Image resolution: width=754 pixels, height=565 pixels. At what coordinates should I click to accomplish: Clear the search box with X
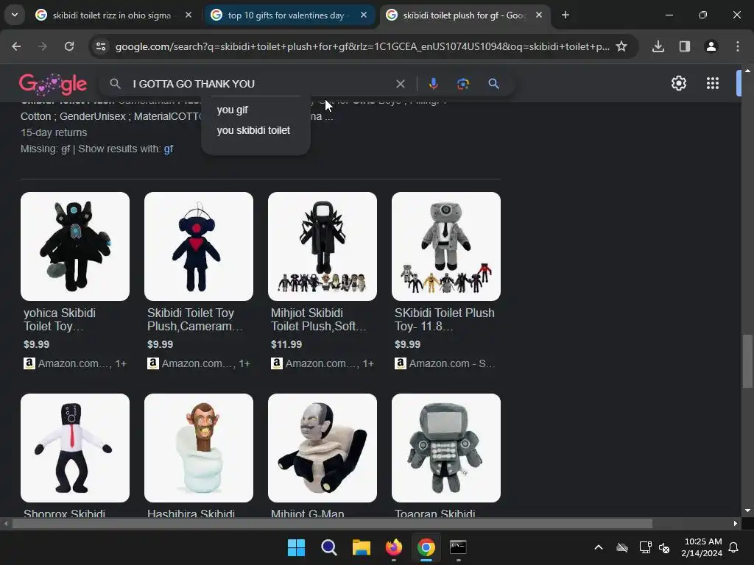click(x=400, y=84)
